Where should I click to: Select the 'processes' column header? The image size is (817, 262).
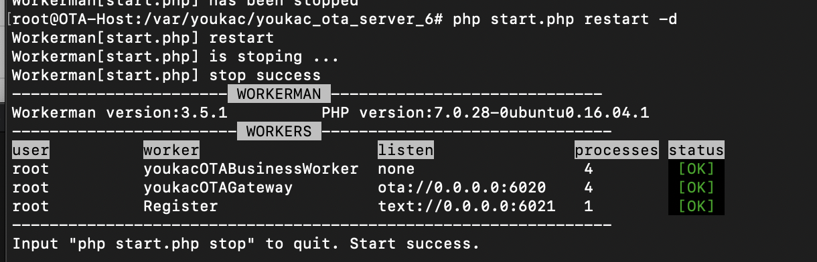(617, 150)
